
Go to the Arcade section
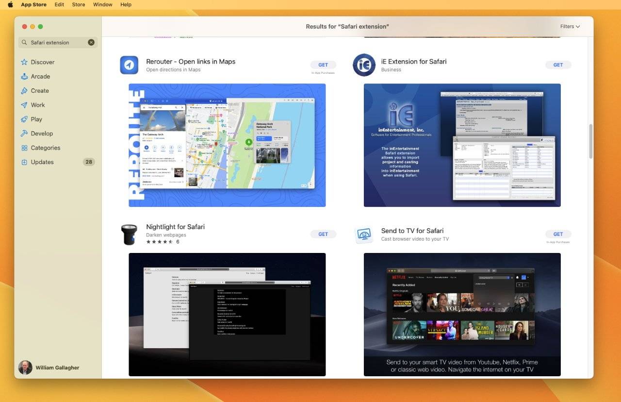click(40, 76)
